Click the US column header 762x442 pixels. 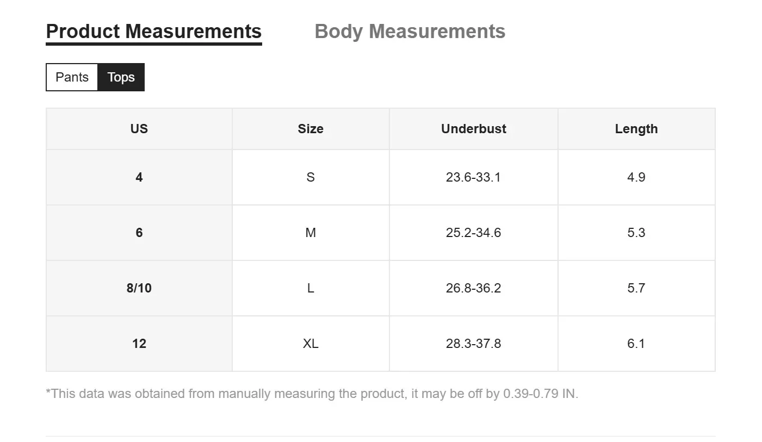pyautogui.click(x=139, y=129)
